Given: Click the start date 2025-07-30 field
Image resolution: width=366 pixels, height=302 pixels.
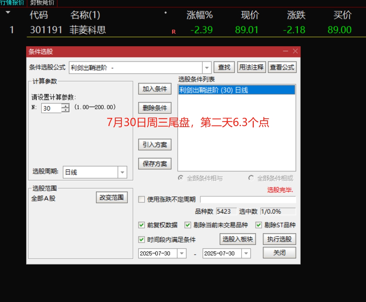Looking at the screenshot, I should 158,253.
